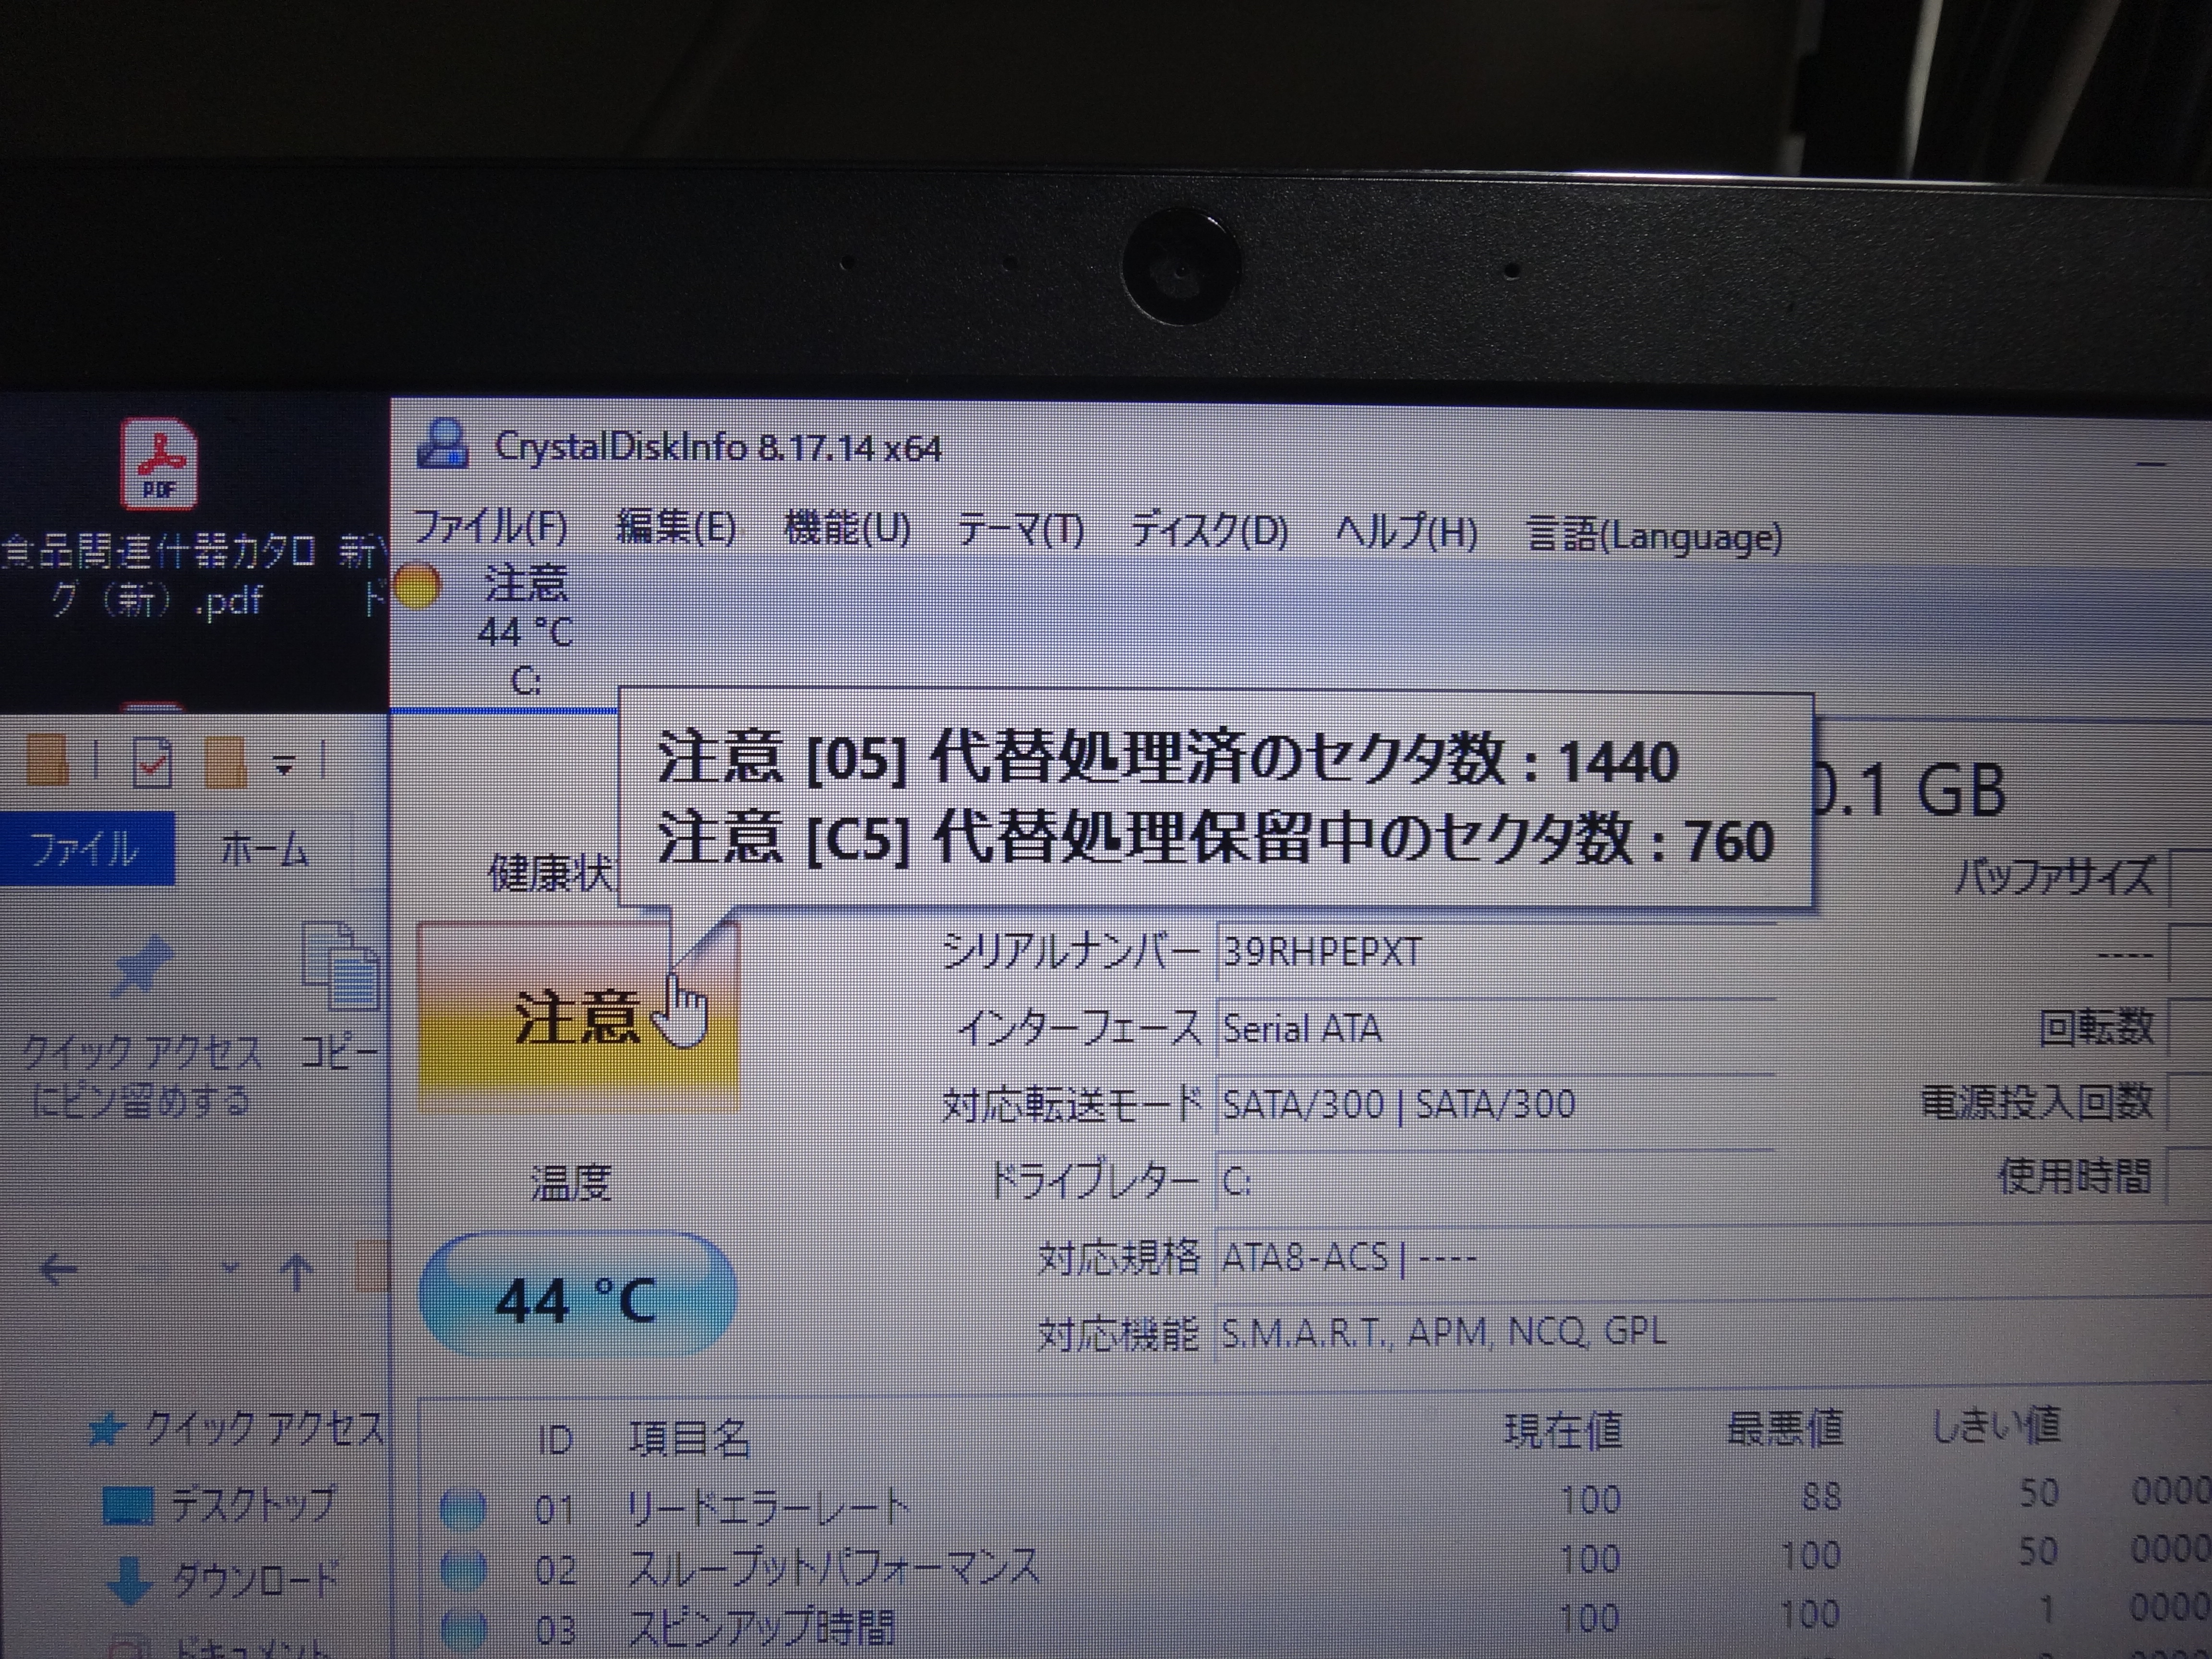Click the Explorer back arrow
Screen dimensions: 2212x1659
click(x=58, y=1270)
